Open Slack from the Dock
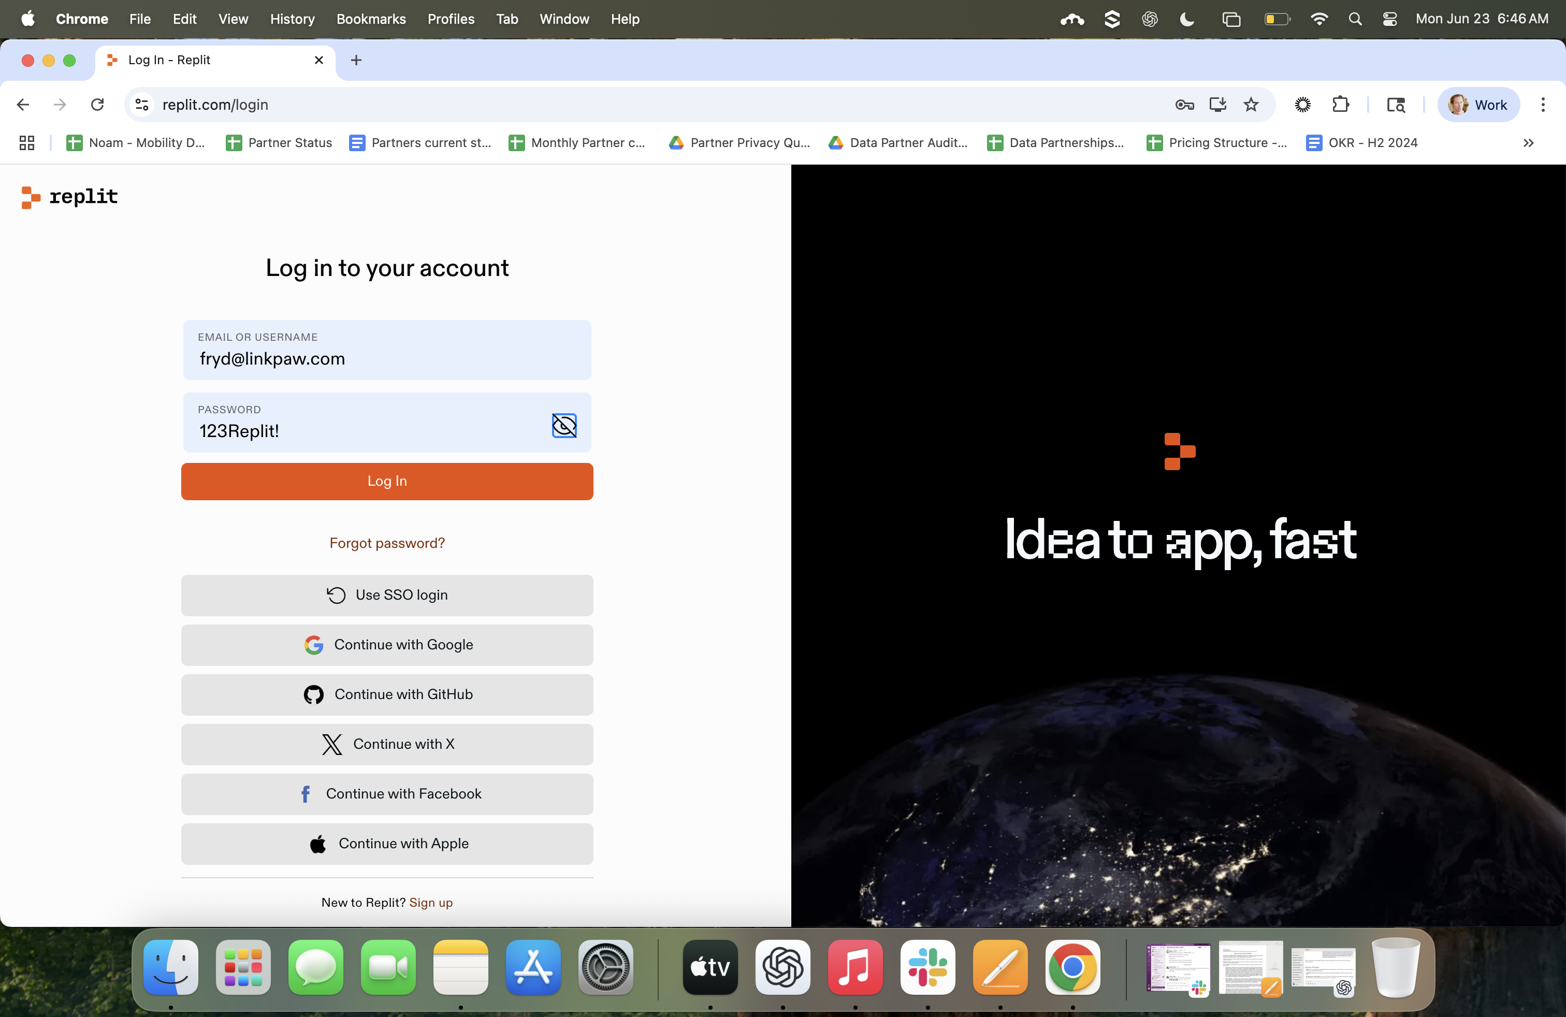The width and height of the screenshot is (1566, 1017). click(x=927, y=967)
